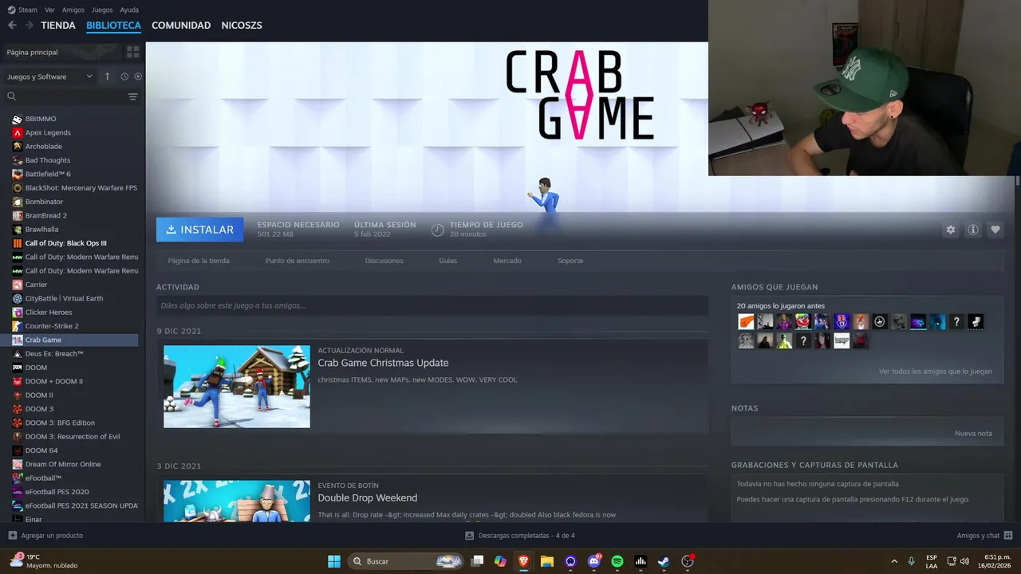1021x574 pixels.
Task: Open Soporte link
Action: pos(570,261)
